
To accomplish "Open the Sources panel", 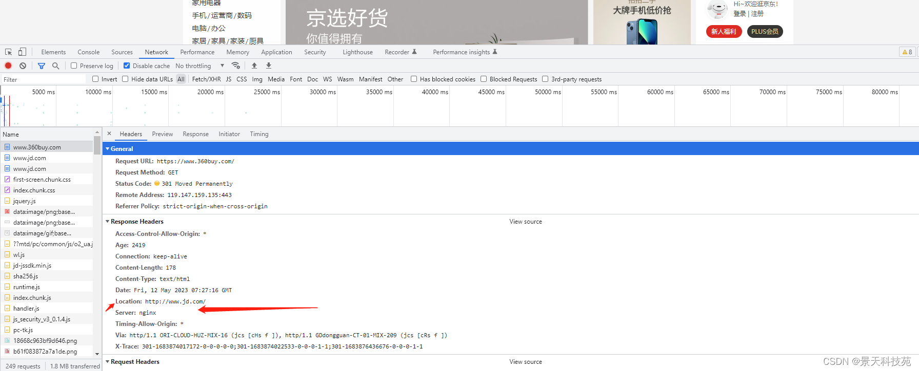I will tap(122, 52).
